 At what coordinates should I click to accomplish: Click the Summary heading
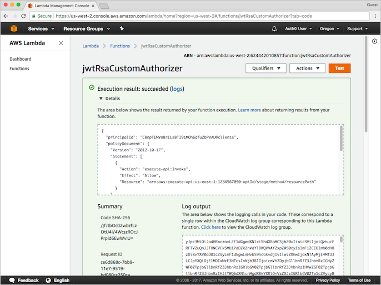pos(110,207)
